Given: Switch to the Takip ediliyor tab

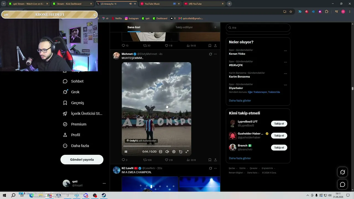Looking at the screenshot, I should click(x=184, y=27).
